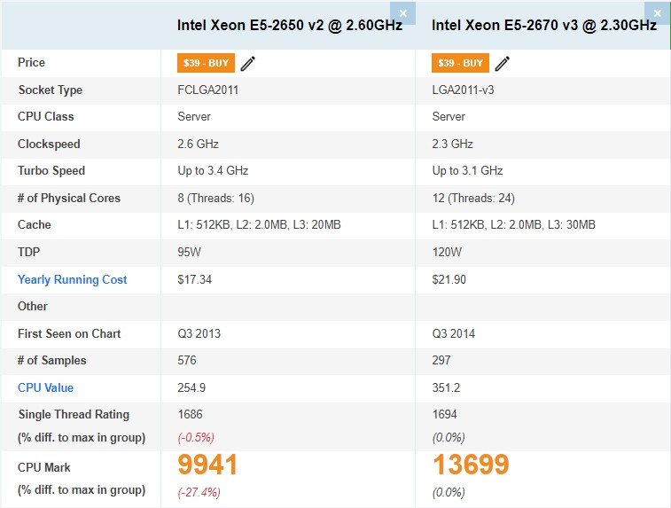
Task: Remove the Xeon E5-2650 v2 column
Action: (x=402, y=13)
